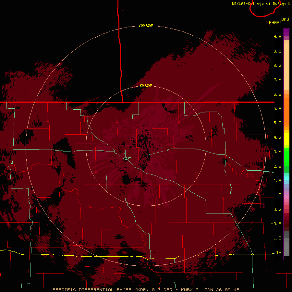This screenshot has width=292, height=292.
Task: Click the "100 NMI" range ring label
Action: (x=146, y=26)
